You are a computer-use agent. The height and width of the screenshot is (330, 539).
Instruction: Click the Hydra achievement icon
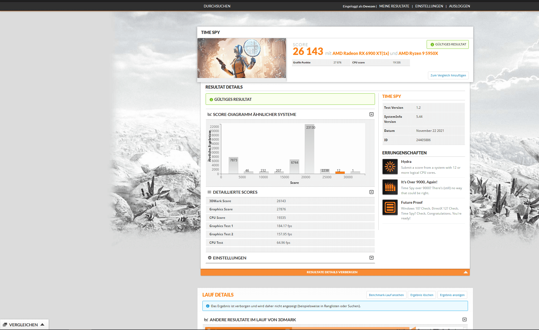pyautogui.click(x=390, y=167)
